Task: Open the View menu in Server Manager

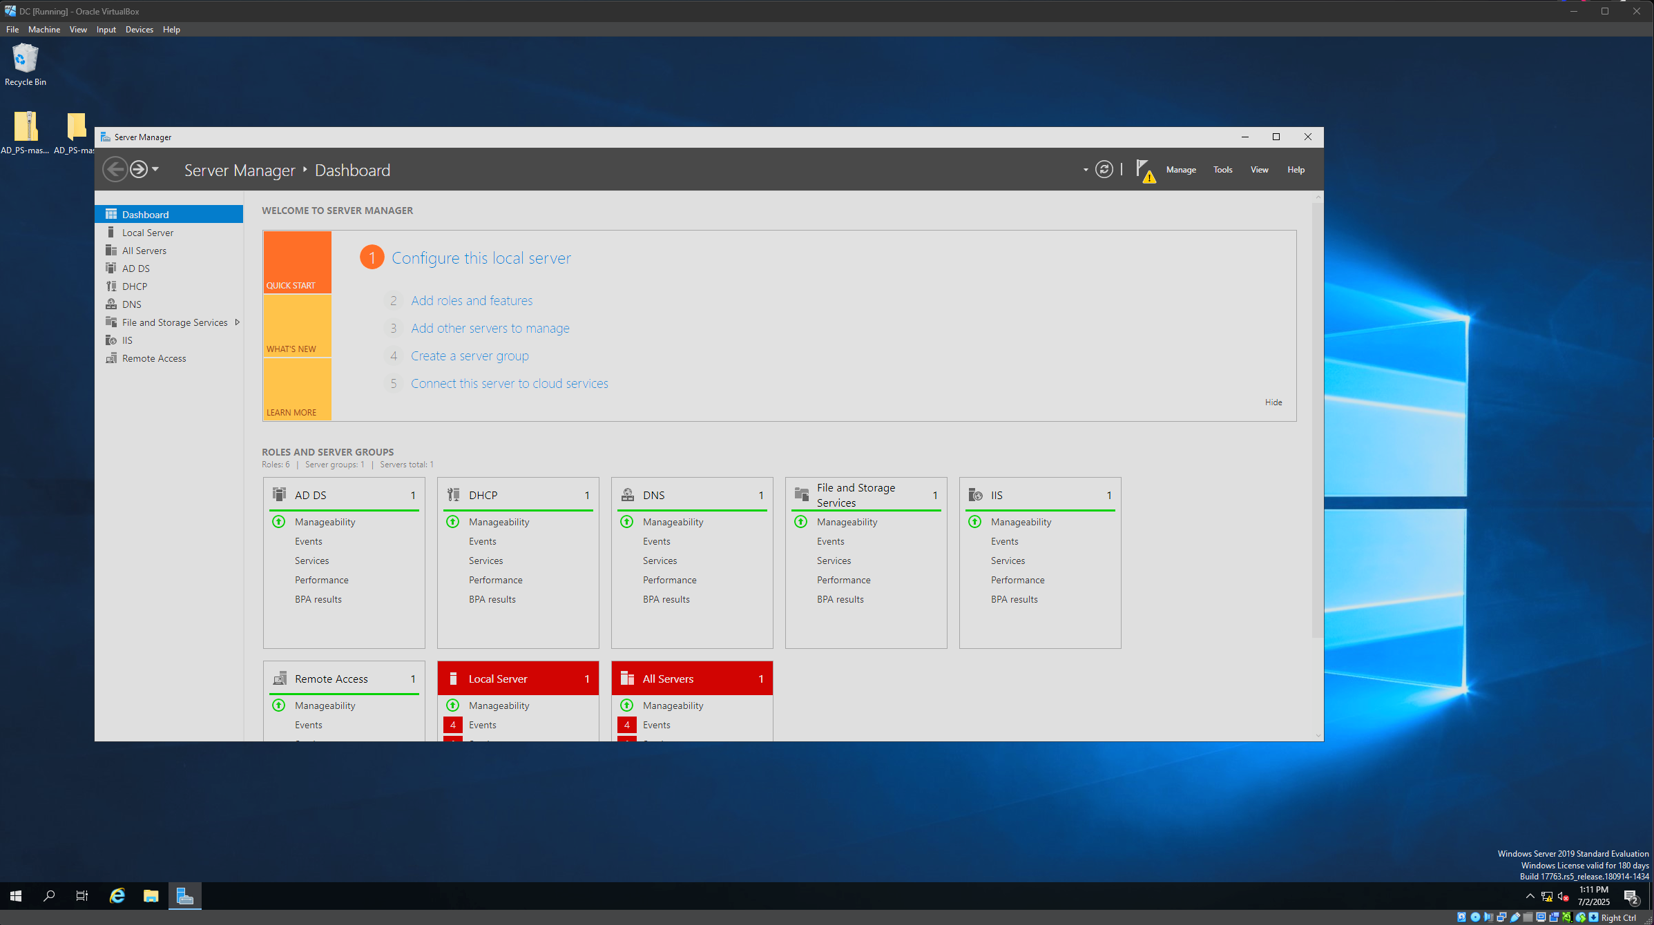Action: 1259,170
